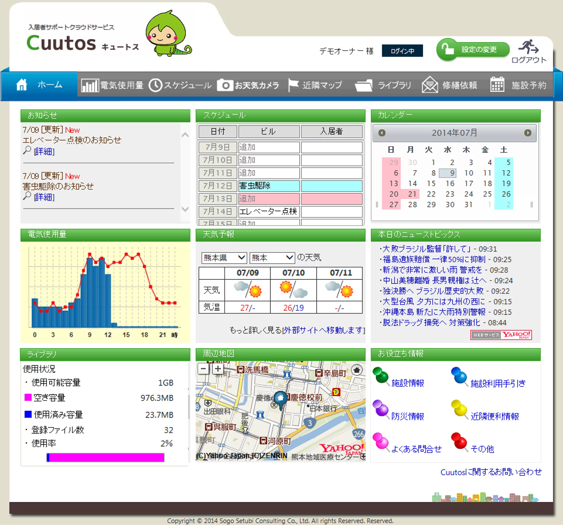Click the ログイン中 status badge
Screen dimensions: 563x525
coord(402,51)
